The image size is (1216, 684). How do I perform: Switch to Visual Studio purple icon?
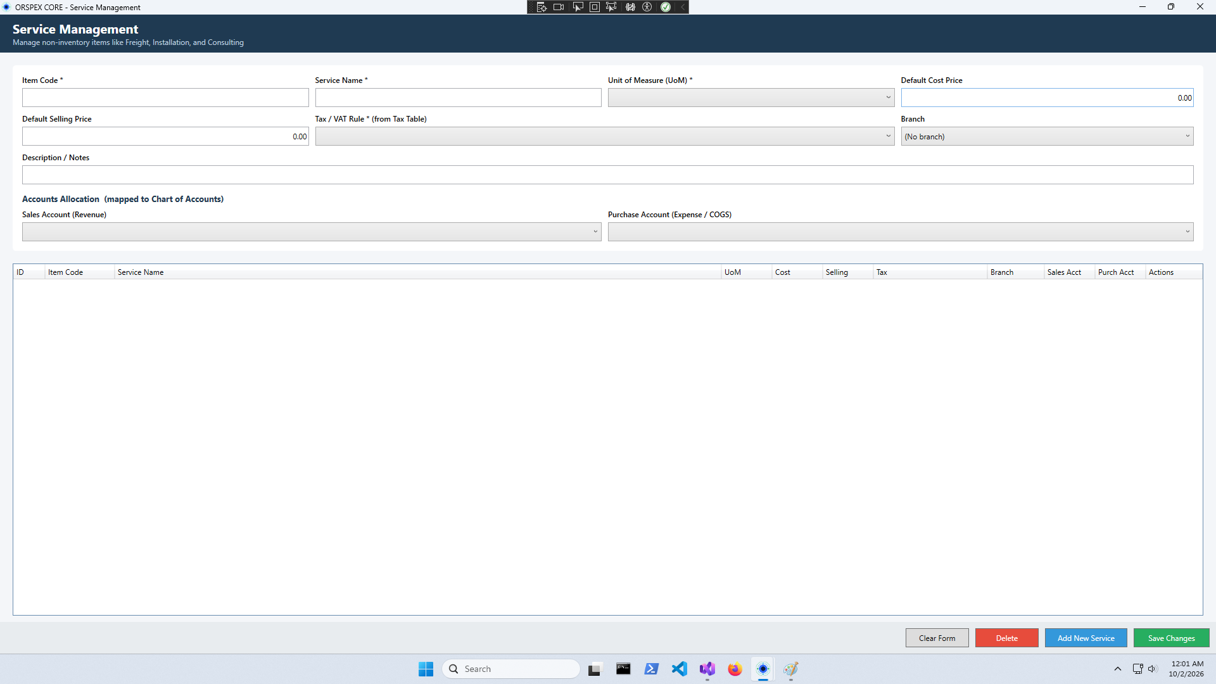pyautogui.click(x=707, y=669)
